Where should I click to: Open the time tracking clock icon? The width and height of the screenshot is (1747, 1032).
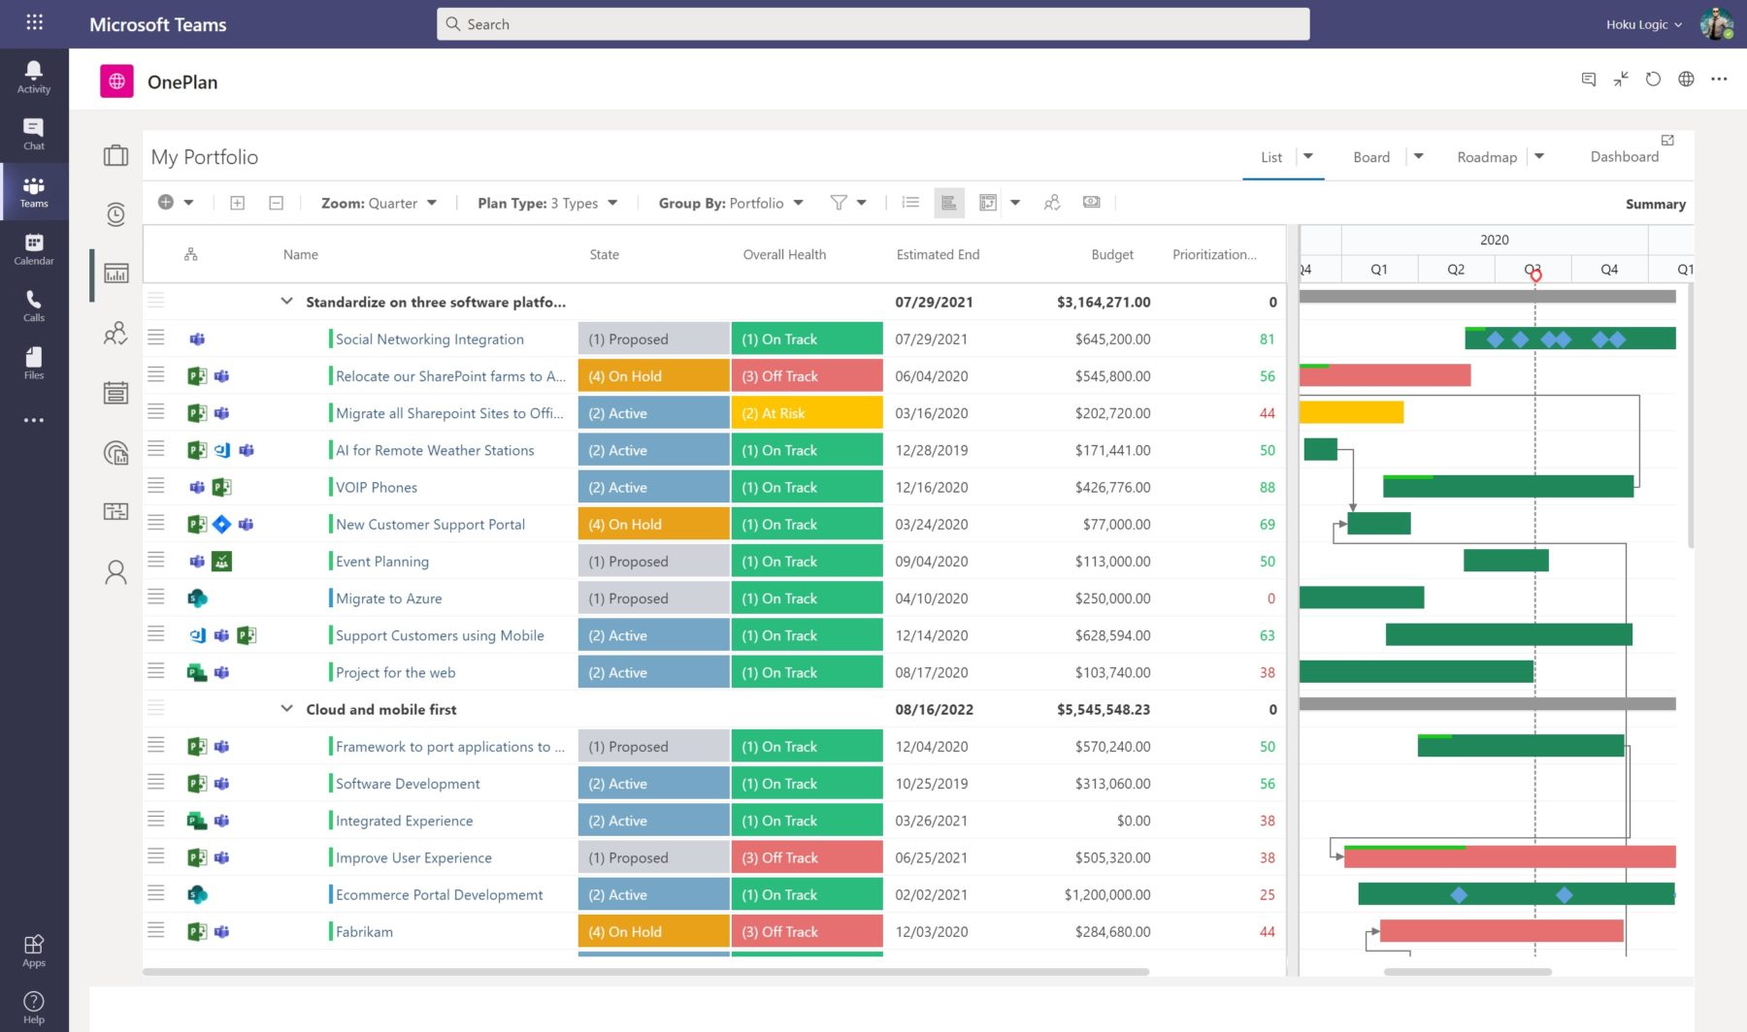[115, 214]
